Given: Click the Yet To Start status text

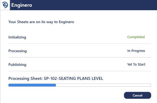Looking at the screenshot, I should (x=136, y=65).
